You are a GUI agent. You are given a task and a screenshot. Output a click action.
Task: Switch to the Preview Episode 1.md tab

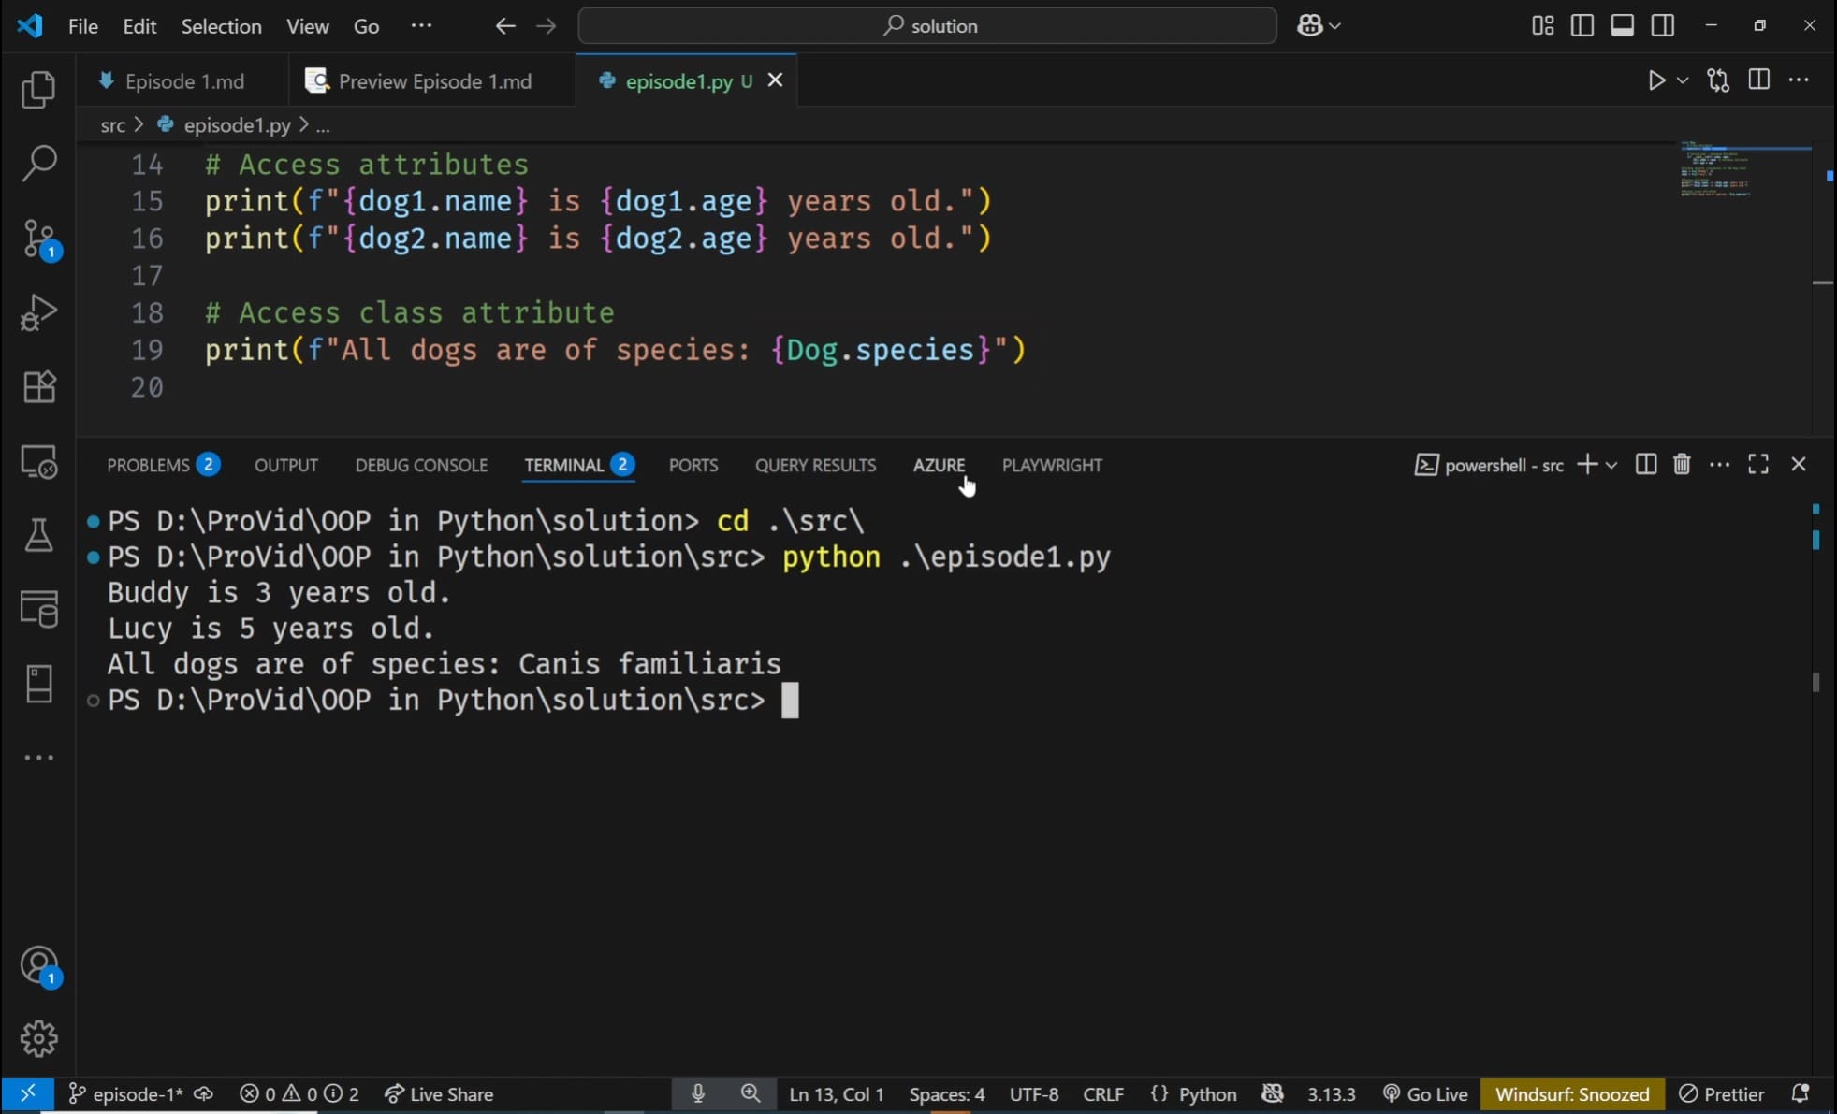point(432,80)
